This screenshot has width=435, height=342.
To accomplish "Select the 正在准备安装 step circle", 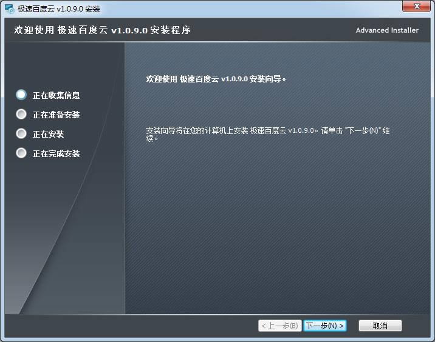I will tap(22, 115).
